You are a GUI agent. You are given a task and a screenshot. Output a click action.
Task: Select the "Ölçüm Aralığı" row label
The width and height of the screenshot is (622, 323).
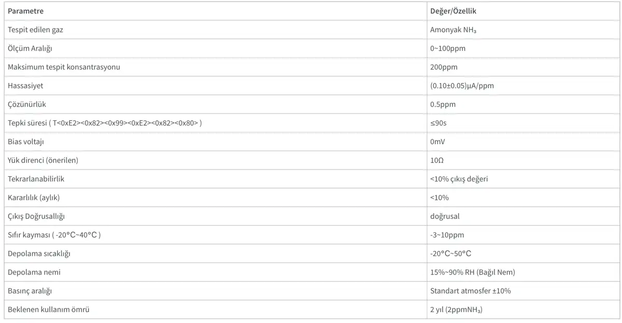pyautogui.click(x=30, y=48)
